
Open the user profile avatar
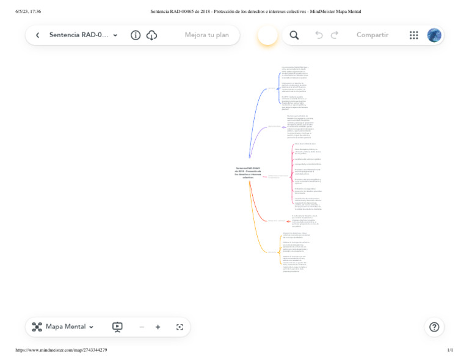[434, 35]
